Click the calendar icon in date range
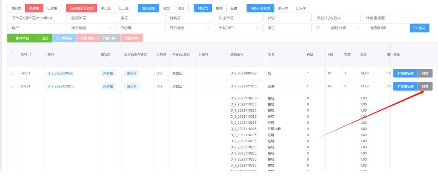Screen dimensions: 438x180 [318, 28]
